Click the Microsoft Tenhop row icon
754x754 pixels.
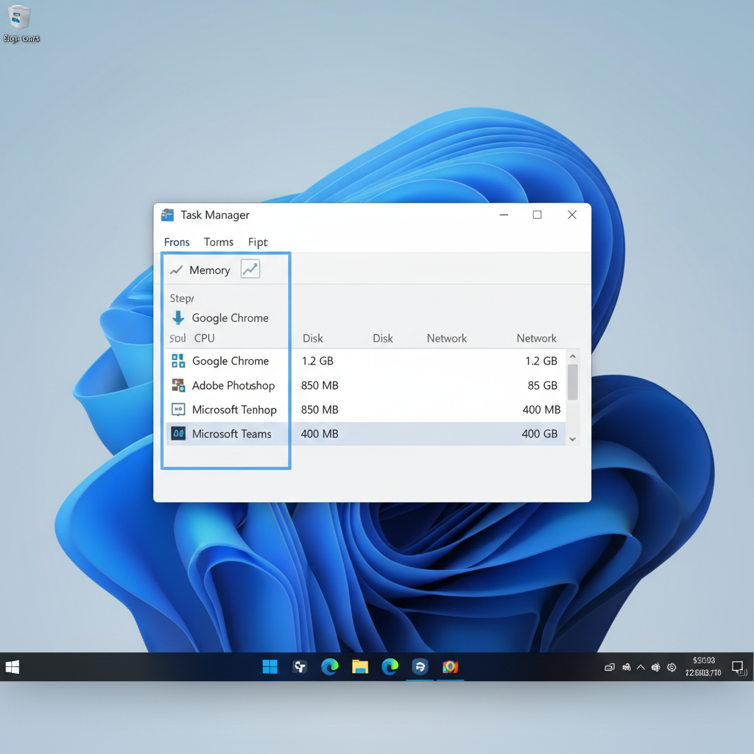click(178, 409)
